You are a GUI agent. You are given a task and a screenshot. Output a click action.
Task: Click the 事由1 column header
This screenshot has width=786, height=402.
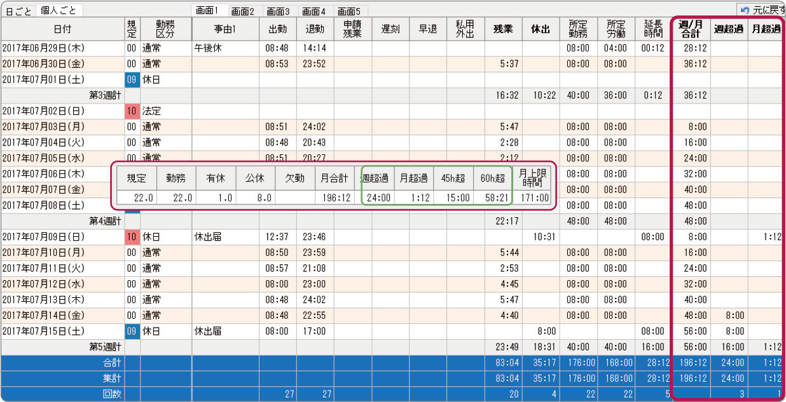pyautogui.click(x=225, y=29)
